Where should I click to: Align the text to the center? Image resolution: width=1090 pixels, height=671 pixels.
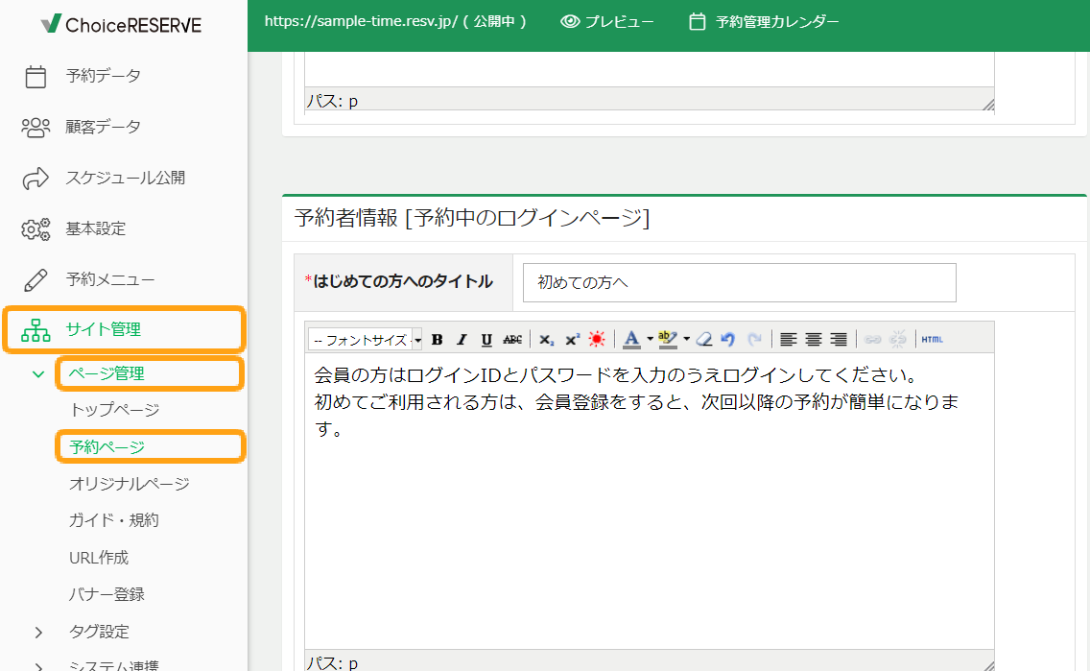coord(814,338)
